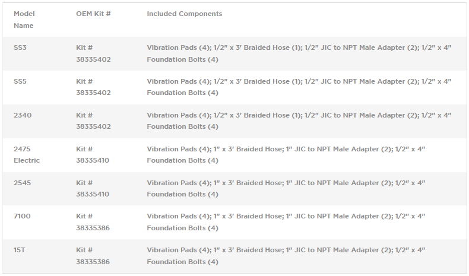Click the kit number in the SS3 row
The image size is (469, 276).
click(x=93, y=53)
